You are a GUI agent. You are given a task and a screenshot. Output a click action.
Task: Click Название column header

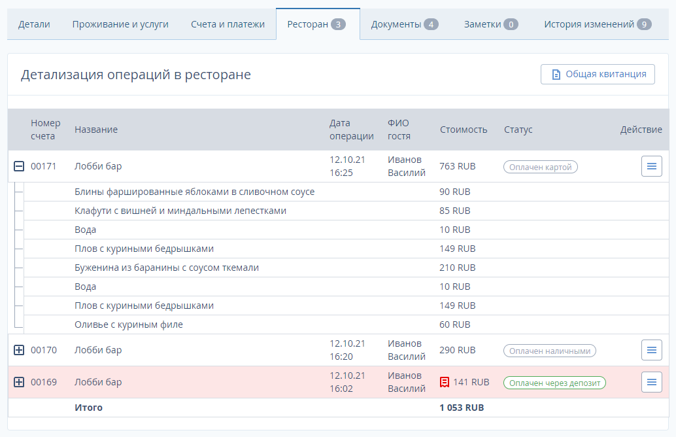point(96,130)
